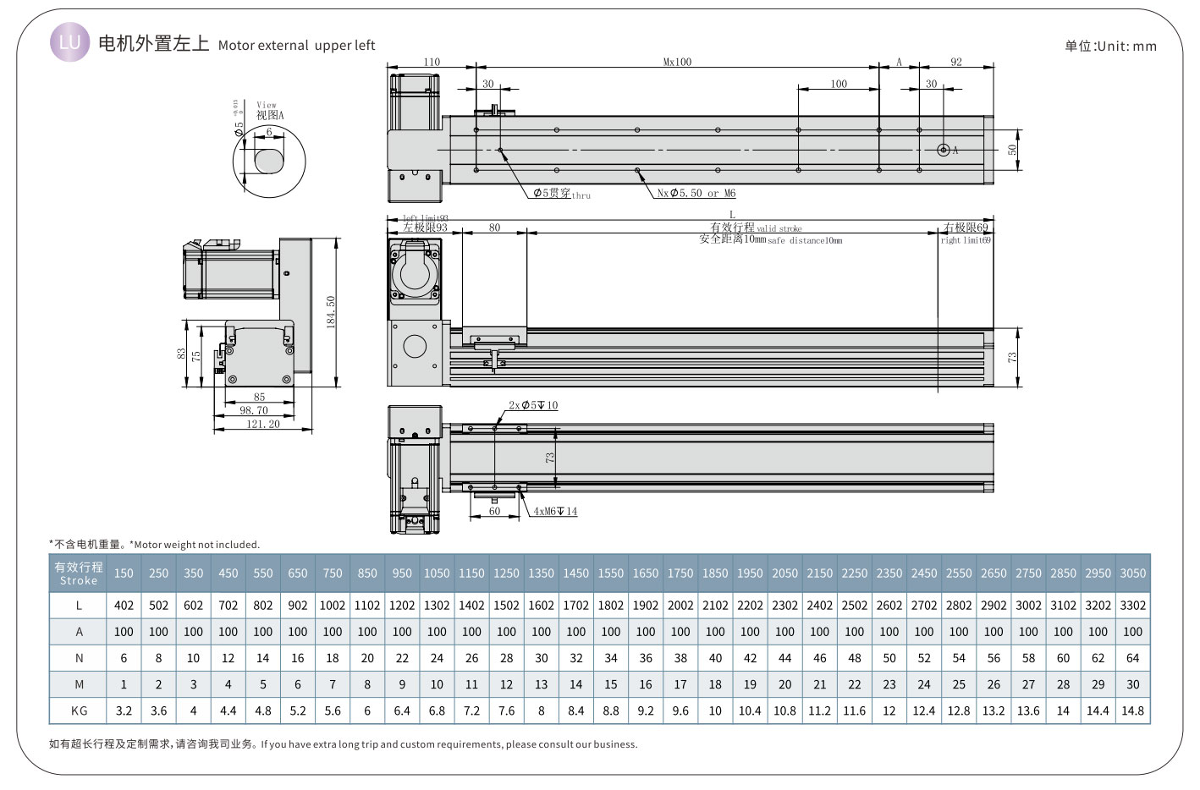The width and height of the screenshot is (1200, 790).
Task: Click the L value '2502'
Action: pos(854,606)
